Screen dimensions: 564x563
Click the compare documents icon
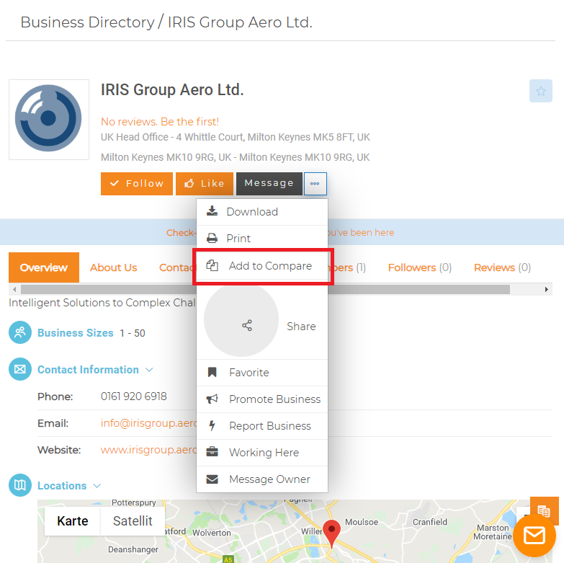click(x=212, y=265)
